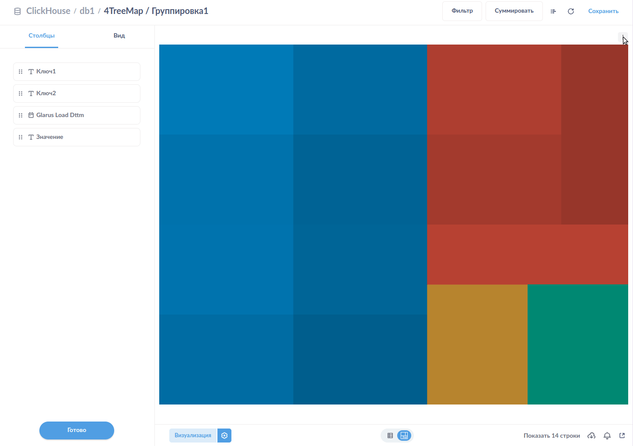Switch to the Вид tab
Viewport: 633px width, 446px height.
(119, 35)
